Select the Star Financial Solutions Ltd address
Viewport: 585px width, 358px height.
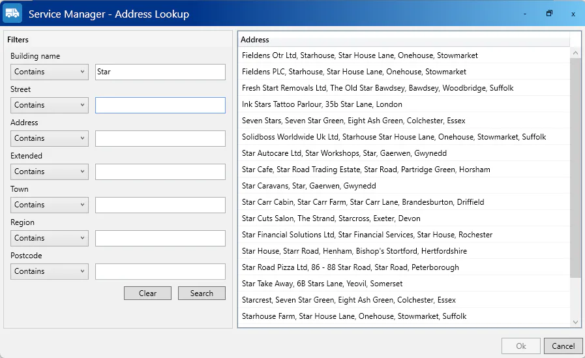click(x=404, y=235)
